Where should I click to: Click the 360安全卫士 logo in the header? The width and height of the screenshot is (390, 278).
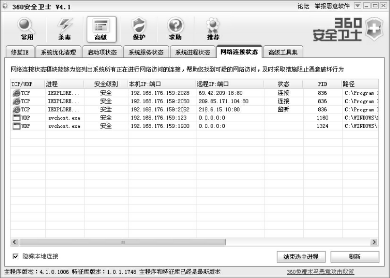click(x=348, y=29)
